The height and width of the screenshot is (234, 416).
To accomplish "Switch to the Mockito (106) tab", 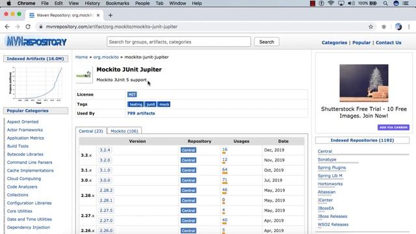I will click(124, 131).
